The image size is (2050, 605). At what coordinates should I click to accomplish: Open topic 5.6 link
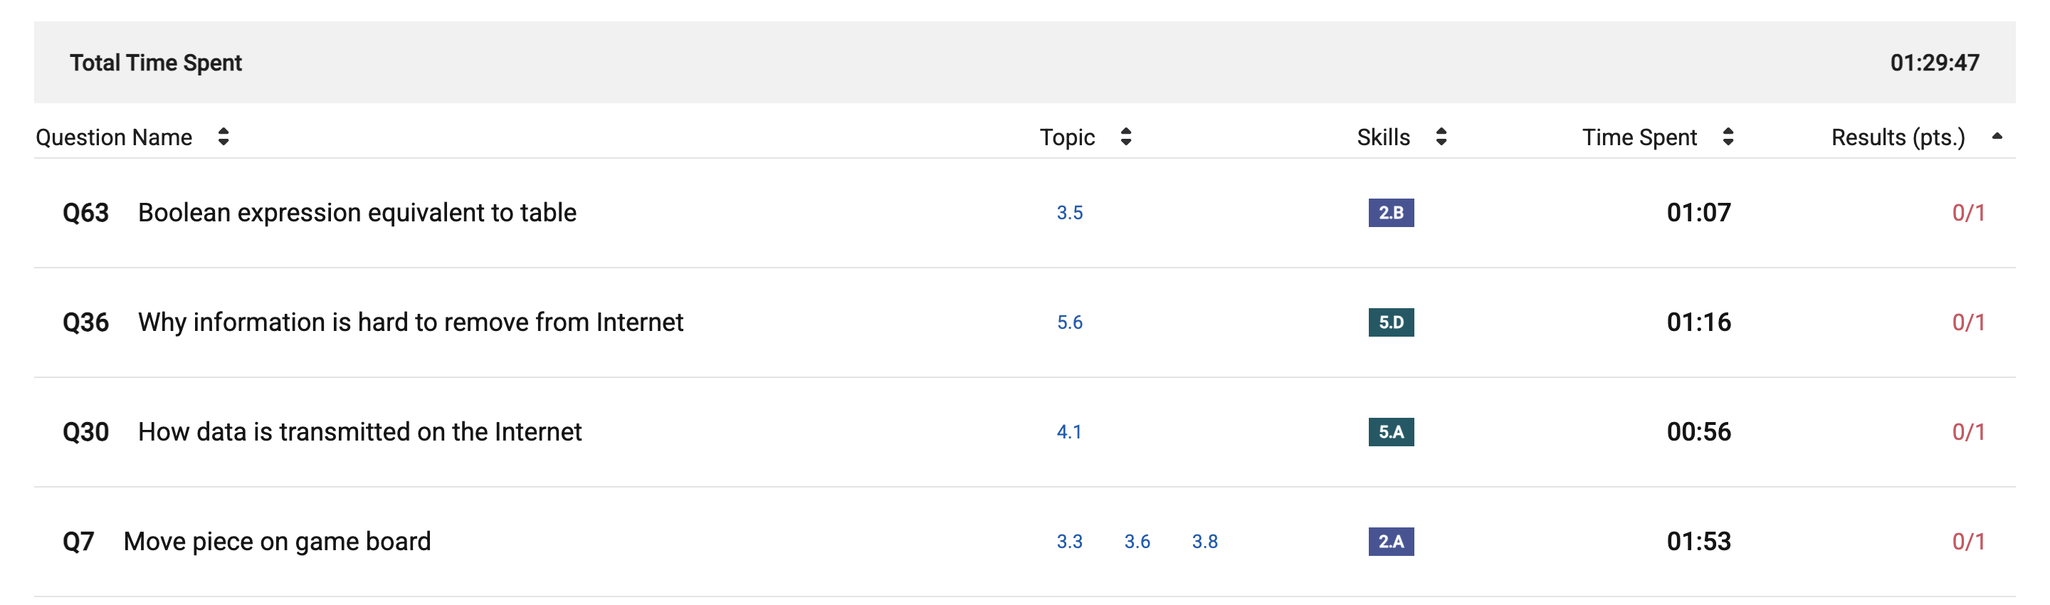[1070, 322]
